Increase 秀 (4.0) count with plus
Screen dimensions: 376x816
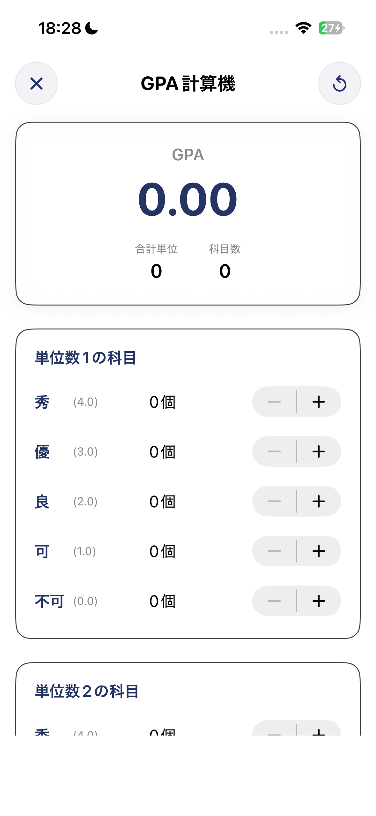(x=319, y=402)
